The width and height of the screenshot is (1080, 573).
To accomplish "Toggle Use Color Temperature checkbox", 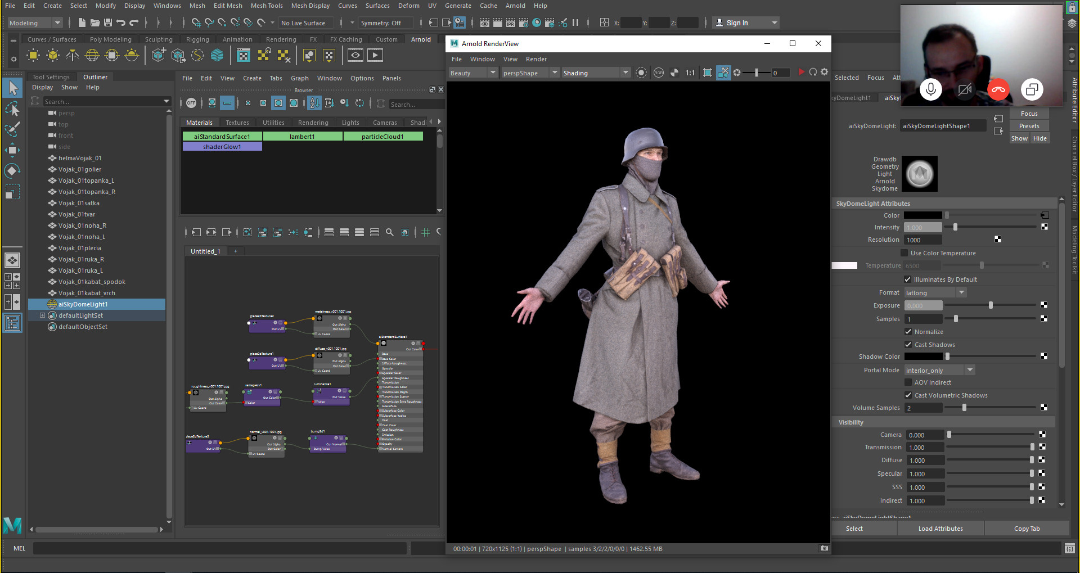I will click(904, 253).
